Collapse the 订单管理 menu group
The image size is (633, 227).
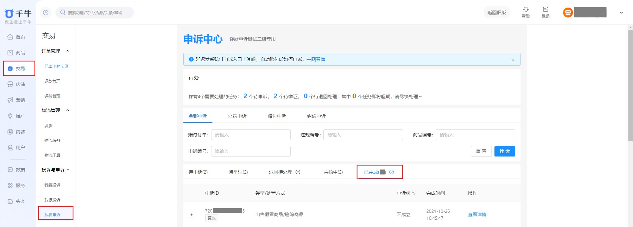pyautogui.click(x=68, y=51)
